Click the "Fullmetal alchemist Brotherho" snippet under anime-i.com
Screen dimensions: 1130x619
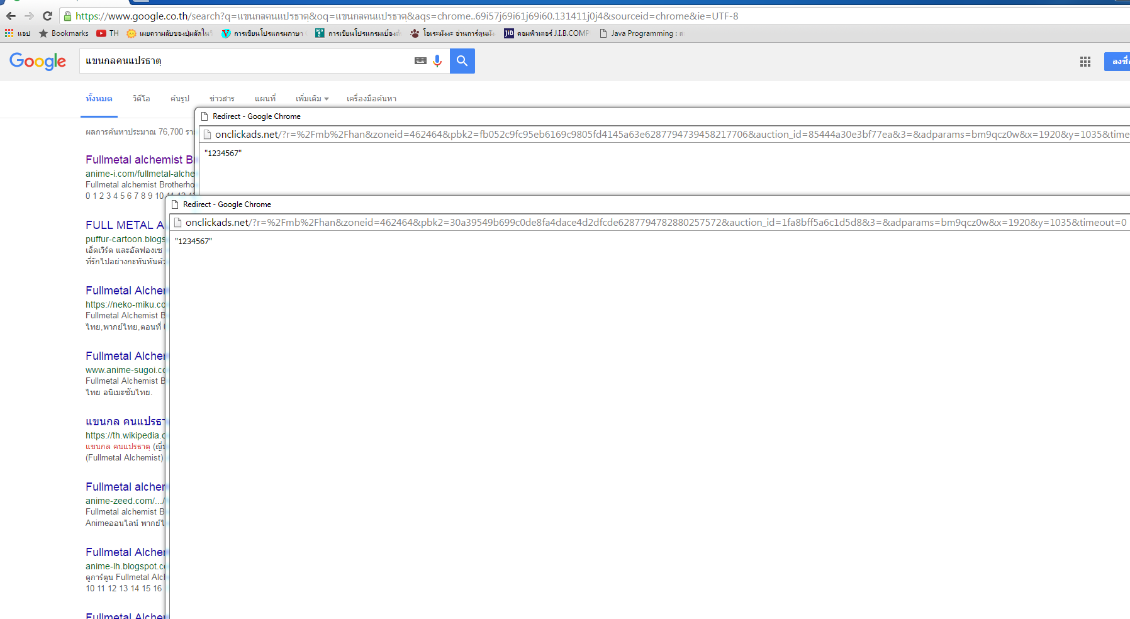coord(140,185)
